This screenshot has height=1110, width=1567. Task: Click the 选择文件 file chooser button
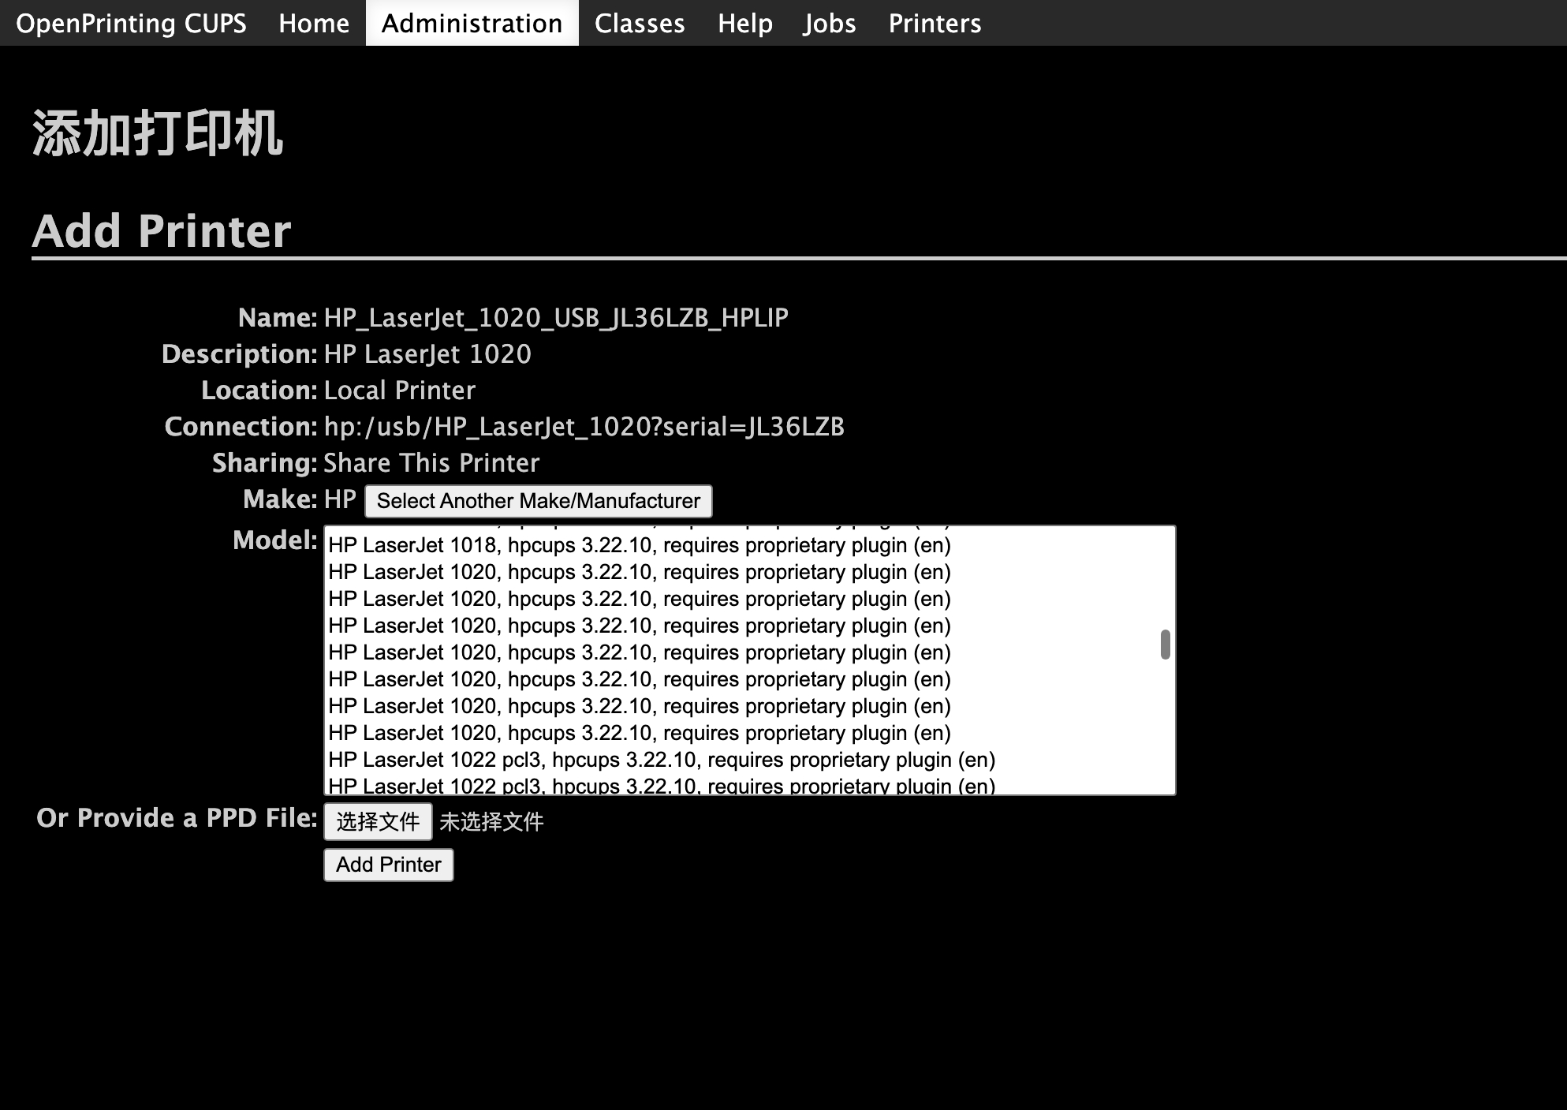tap(378, 822)
